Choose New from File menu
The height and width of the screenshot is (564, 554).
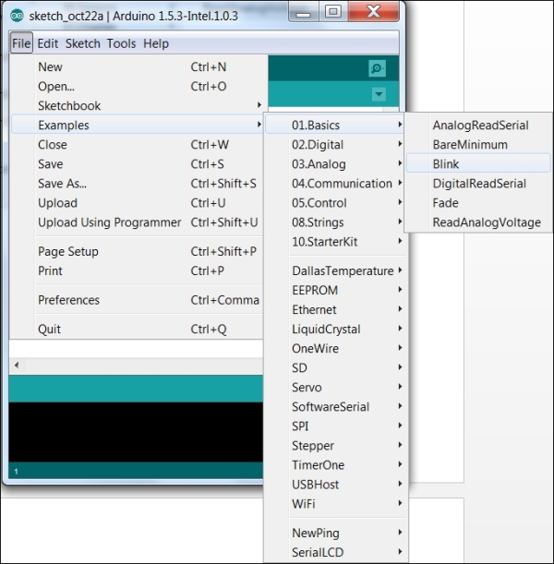137,66
